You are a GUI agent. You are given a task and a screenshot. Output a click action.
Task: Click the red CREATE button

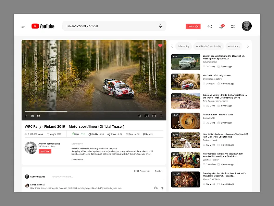click(x=193, y=26)
